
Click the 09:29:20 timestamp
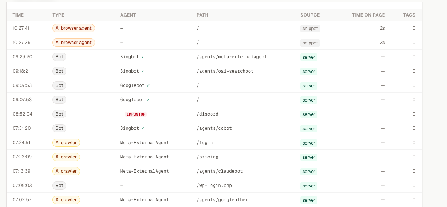23,57
